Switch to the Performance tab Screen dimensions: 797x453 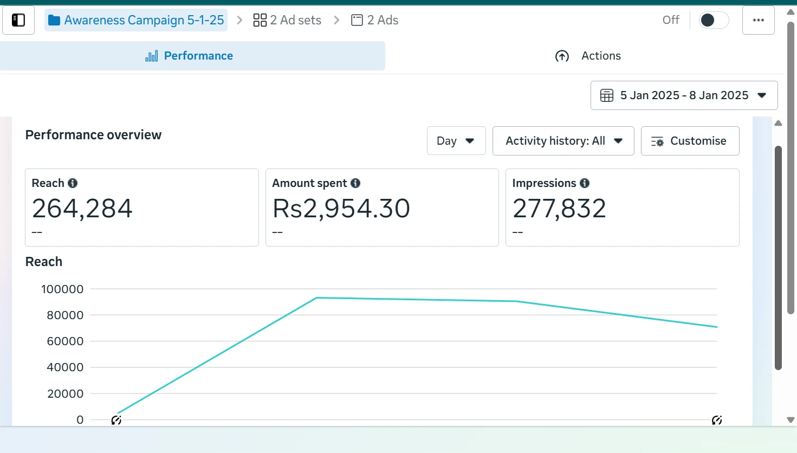point(190,56)
